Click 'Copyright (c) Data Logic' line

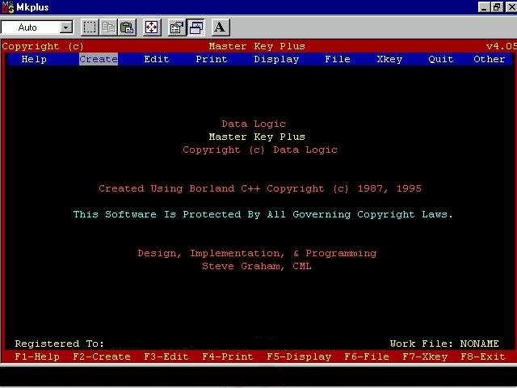[260, 150]
